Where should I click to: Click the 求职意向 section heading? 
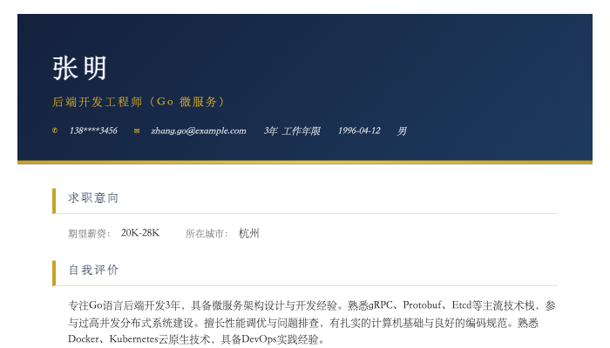tap(93, 197)
